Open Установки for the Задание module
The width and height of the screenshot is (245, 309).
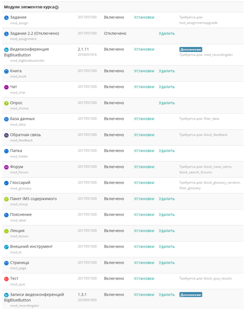pos(144,17)
